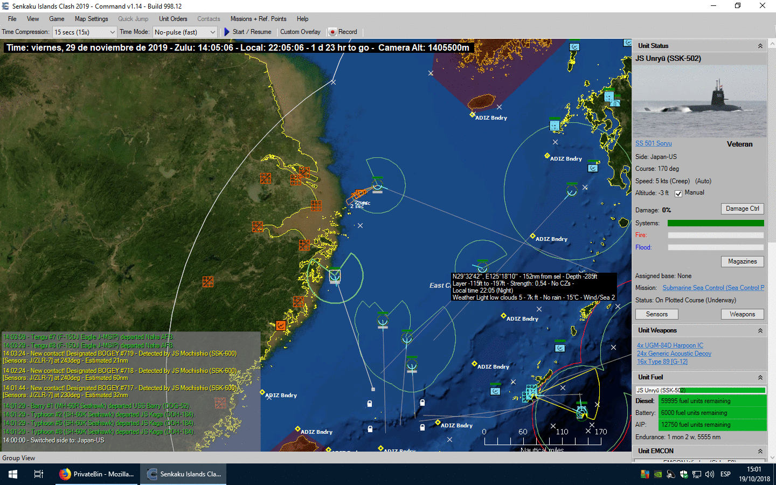776x485 pixels.
Task: Click the Magazines button
Action: (742, 261)
